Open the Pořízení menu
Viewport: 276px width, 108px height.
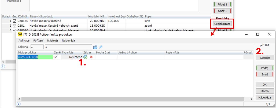point(38,40)
